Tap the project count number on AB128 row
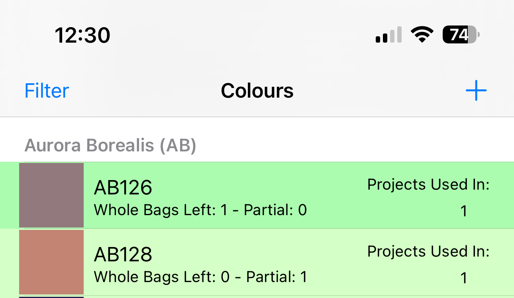 coord(464,278)
